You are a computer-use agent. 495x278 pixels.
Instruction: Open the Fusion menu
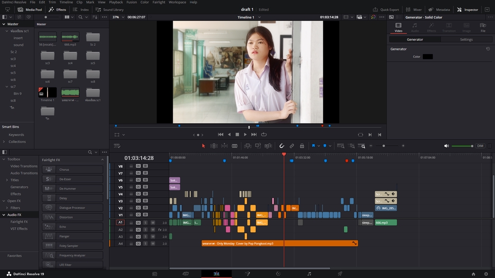[x=130, y=2]
